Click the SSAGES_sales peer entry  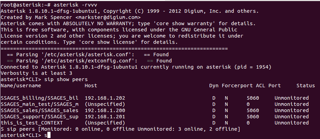click(39, 110)
